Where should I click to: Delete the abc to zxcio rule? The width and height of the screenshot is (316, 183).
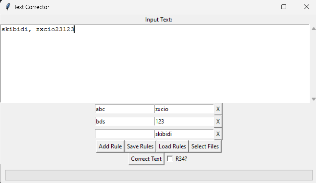[218, 109]
